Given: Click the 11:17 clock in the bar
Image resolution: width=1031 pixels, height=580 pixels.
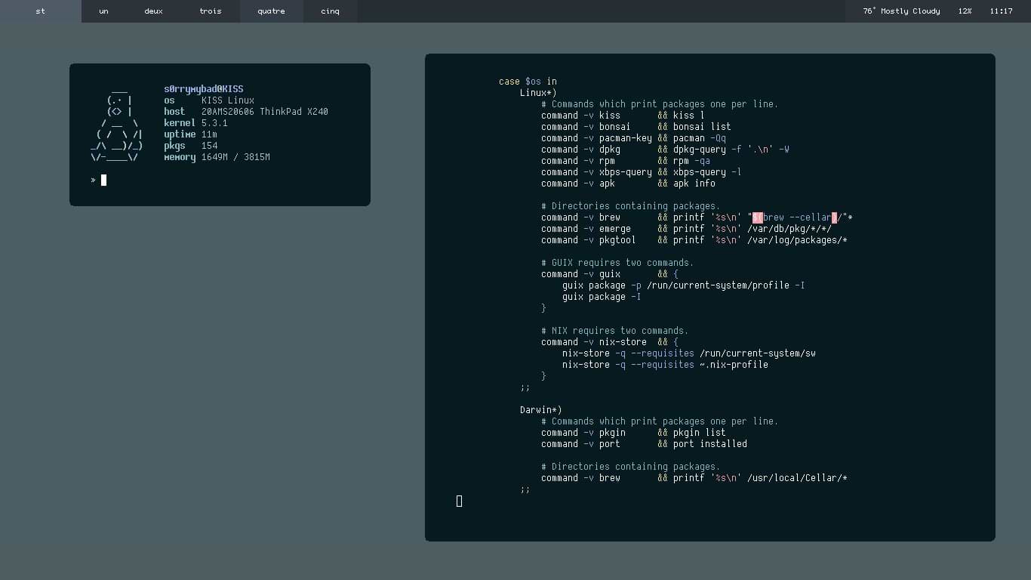Looking at the screenshot, I should [x=1001, y=11].
